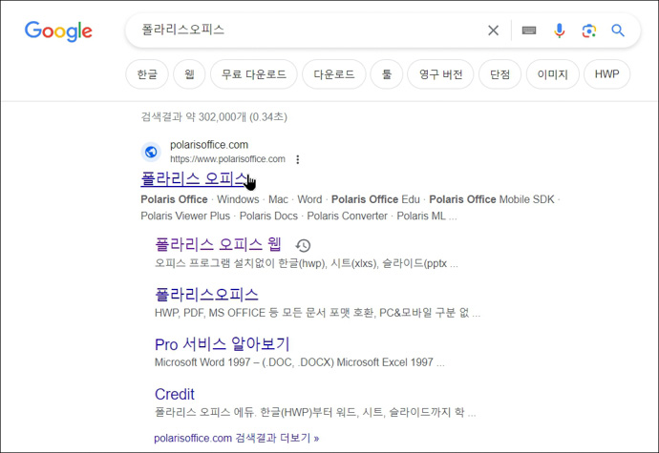
Task: Click history clock icon beside 폴라리스 오피스 웹
Action: click(303, 245)
